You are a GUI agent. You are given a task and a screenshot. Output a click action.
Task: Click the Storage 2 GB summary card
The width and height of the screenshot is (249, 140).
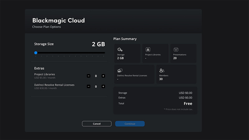coord(127,53)
